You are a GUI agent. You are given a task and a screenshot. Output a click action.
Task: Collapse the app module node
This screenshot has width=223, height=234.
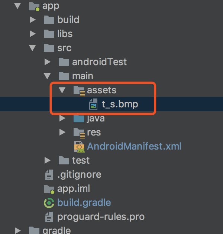point(17,6)
